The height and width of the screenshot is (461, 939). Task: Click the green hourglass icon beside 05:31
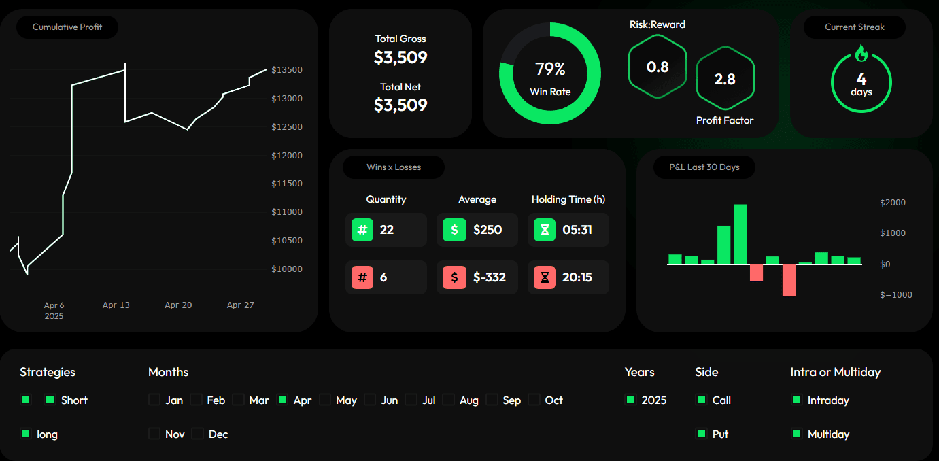(545, 230)
